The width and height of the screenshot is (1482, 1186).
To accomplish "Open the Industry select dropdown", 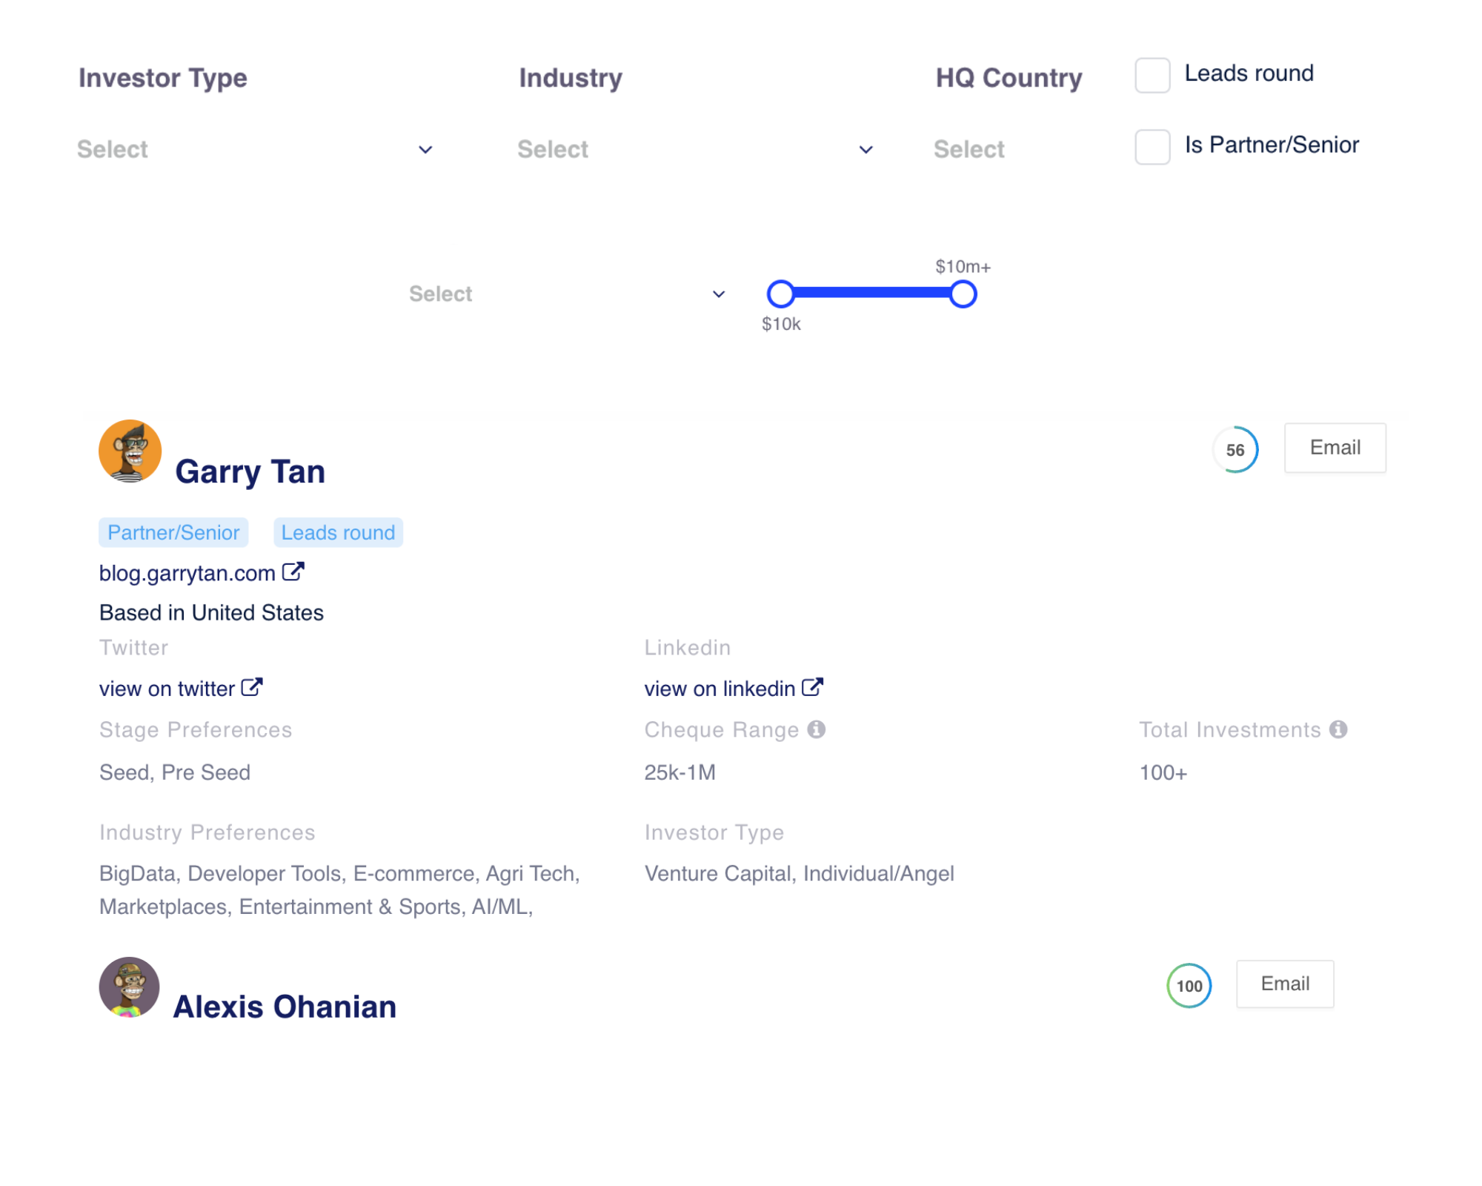I will click(x=695, y=149).
